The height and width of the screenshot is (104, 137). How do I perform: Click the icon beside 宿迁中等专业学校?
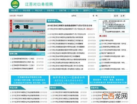click(100, 40)
